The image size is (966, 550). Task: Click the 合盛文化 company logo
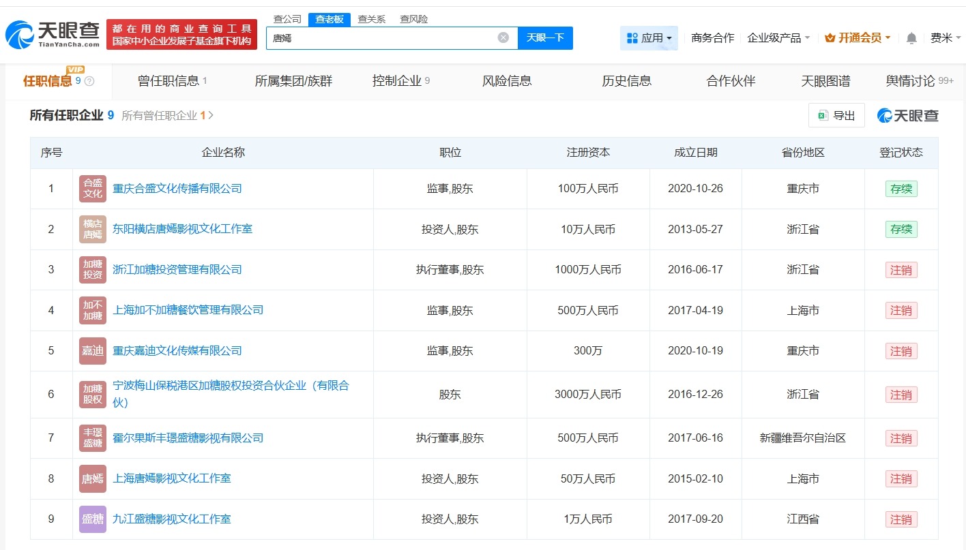91,188
